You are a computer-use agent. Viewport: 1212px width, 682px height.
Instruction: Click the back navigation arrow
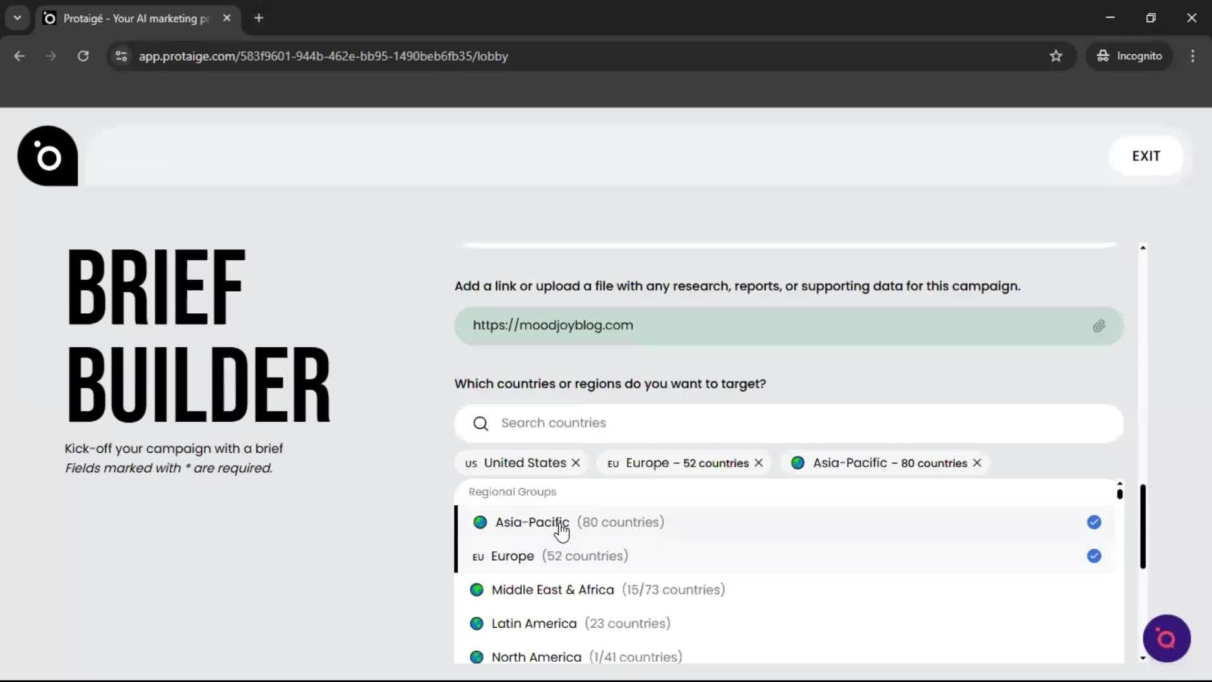[x=20, y=56]
